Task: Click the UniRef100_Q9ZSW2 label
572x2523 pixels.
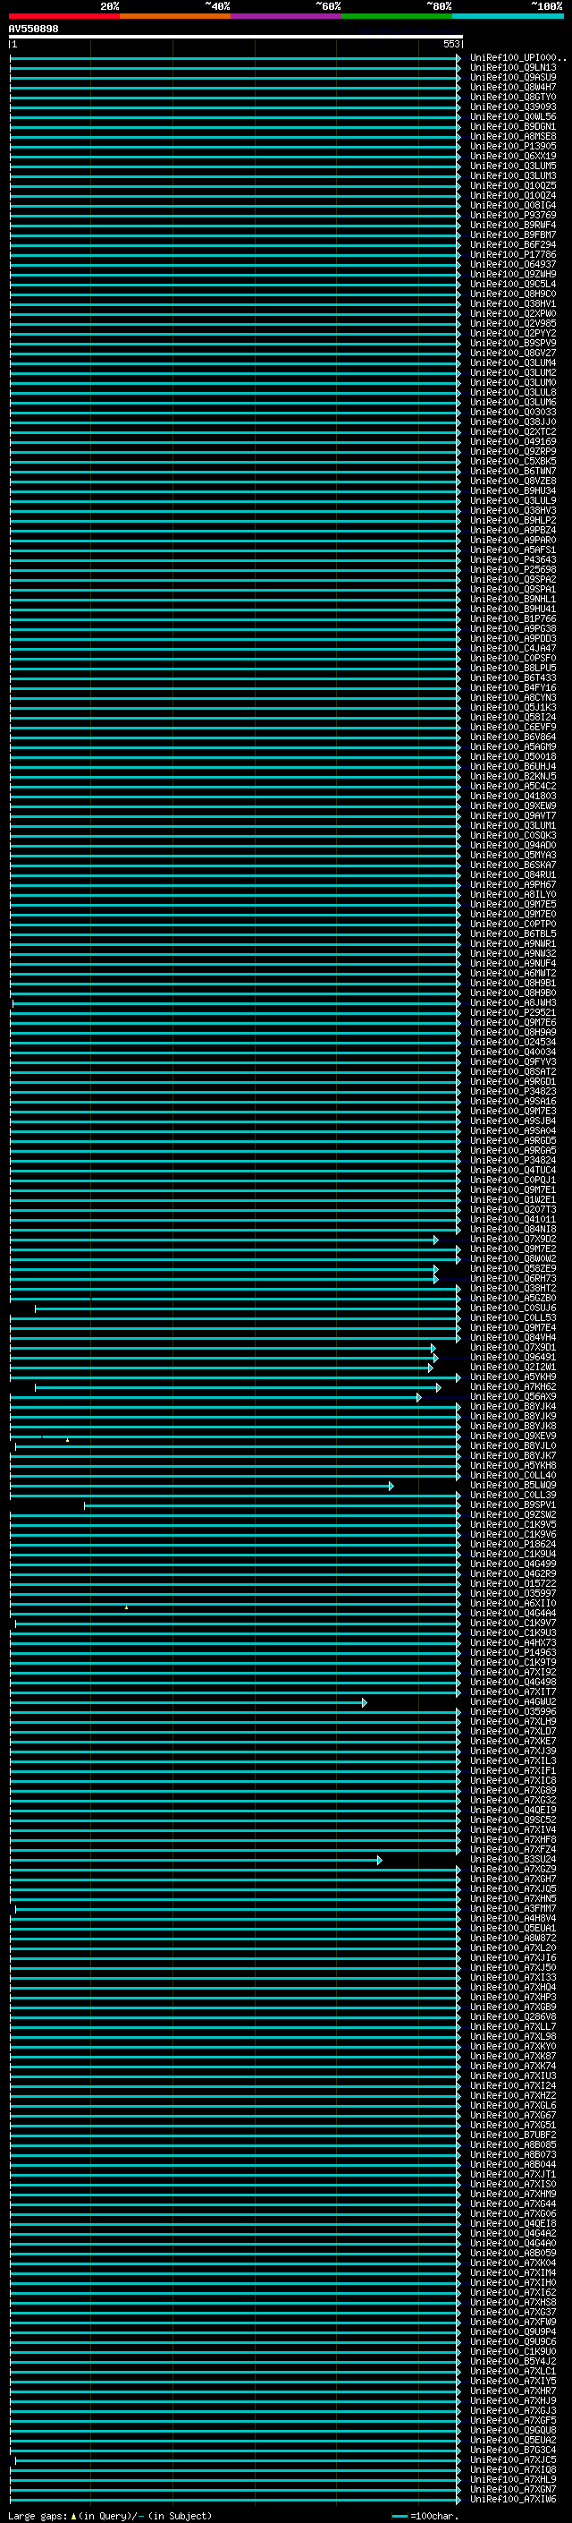Action: point(512,1515)
